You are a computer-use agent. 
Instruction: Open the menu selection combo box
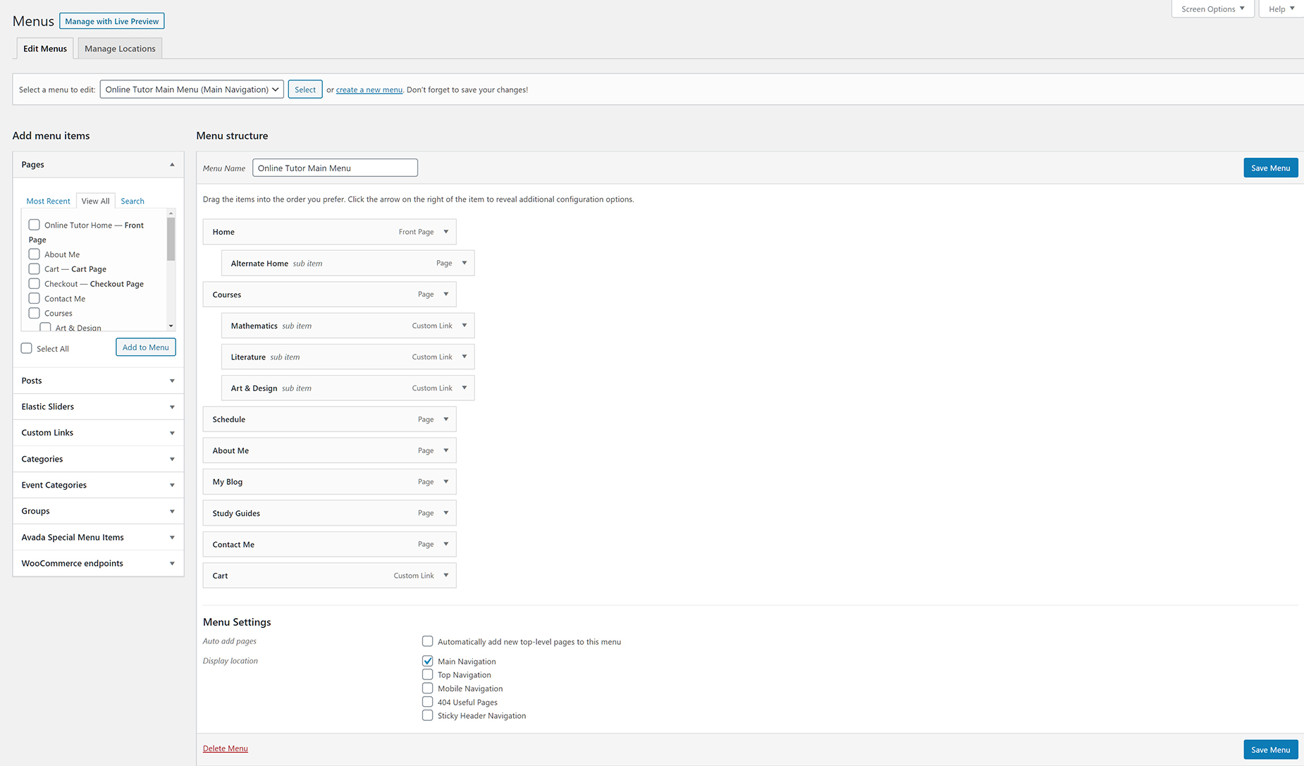click(192, 89)
